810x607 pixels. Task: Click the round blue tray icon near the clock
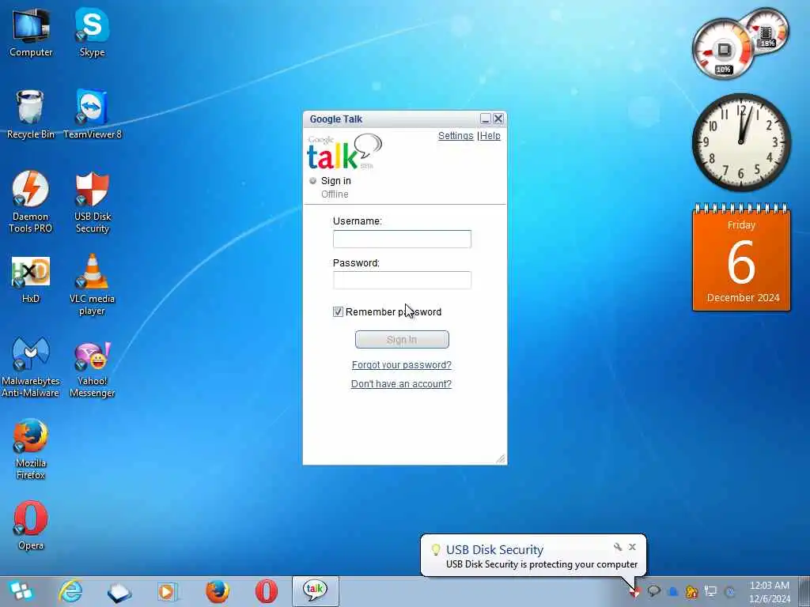click(x=730, y=591)
